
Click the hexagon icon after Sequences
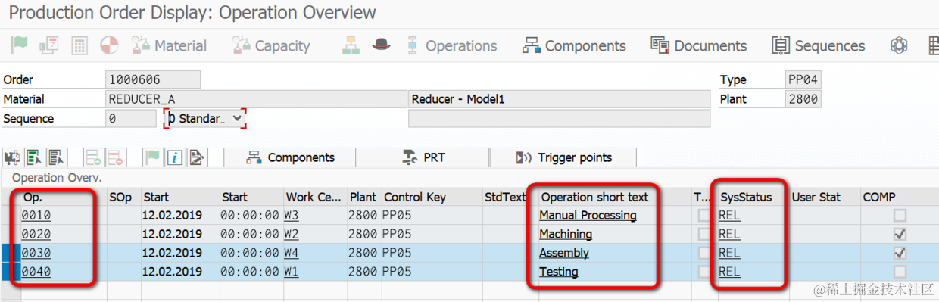(899, 45)
